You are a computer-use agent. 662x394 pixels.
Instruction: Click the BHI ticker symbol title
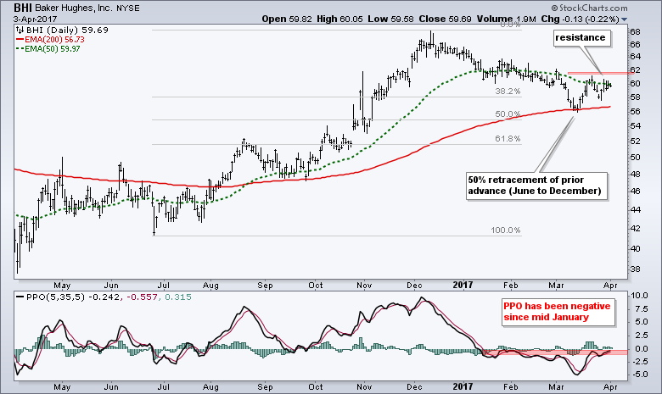pyautogui.click(x=22, y=8)
